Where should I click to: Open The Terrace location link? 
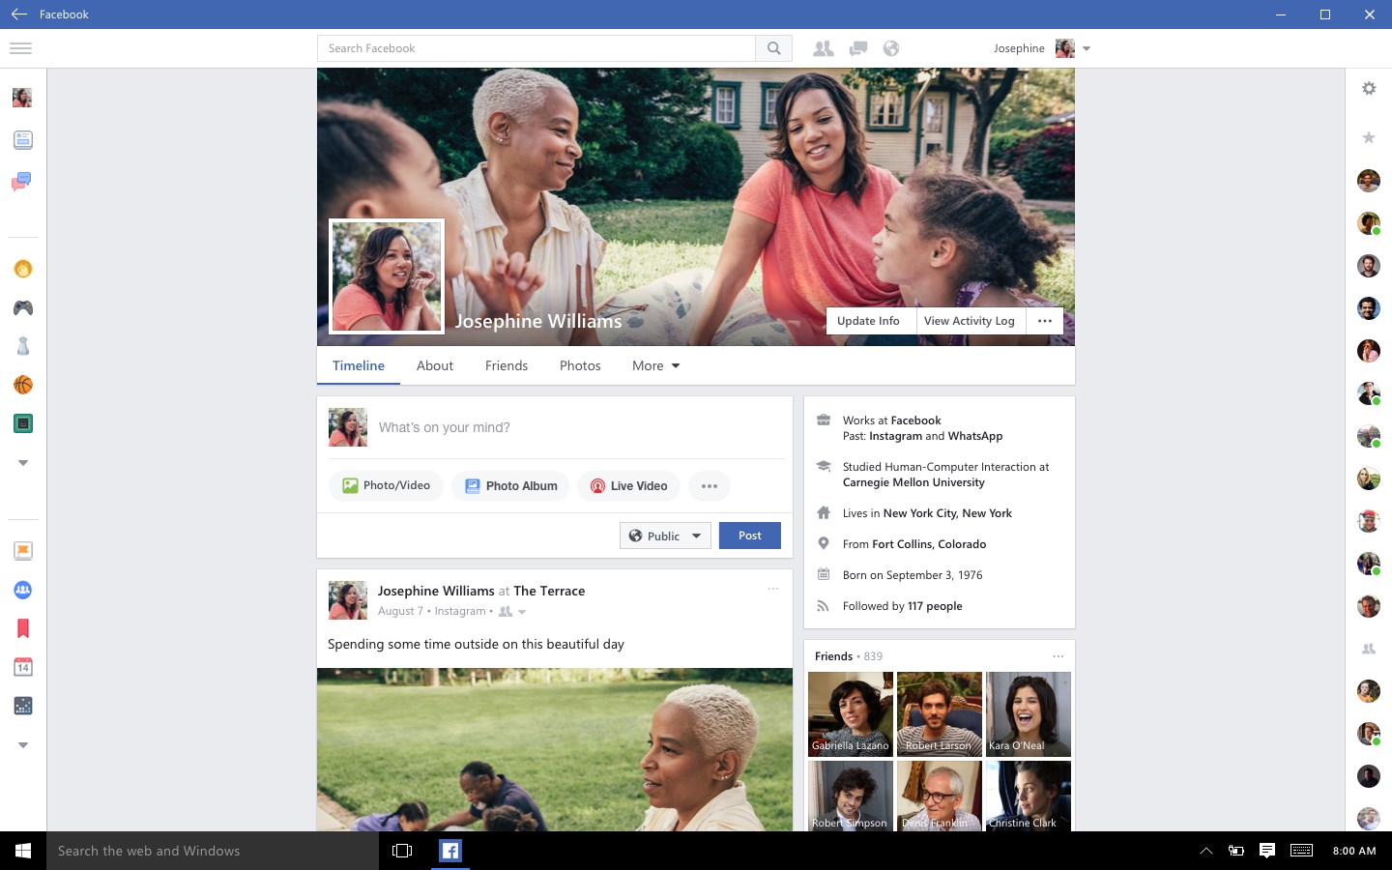(549, 591)
